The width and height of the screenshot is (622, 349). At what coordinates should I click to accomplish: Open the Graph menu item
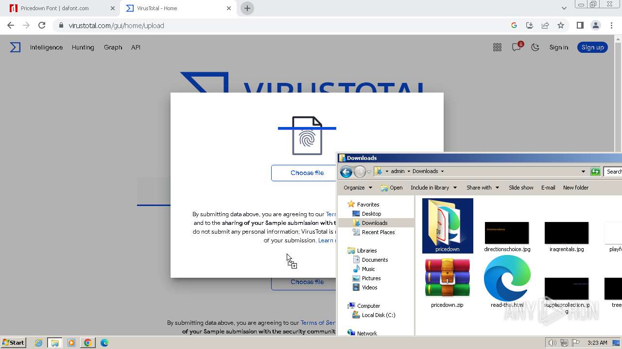[113, 47]
